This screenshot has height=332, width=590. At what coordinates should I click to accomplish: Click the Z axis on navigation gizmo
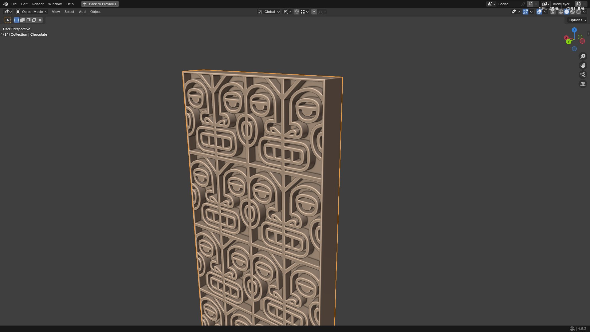point(574,30)
